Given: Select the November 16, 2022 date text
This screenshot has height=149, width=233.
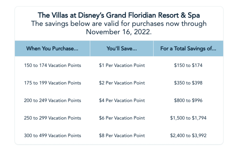Looking at the screenshot, I should coord(119,32).
